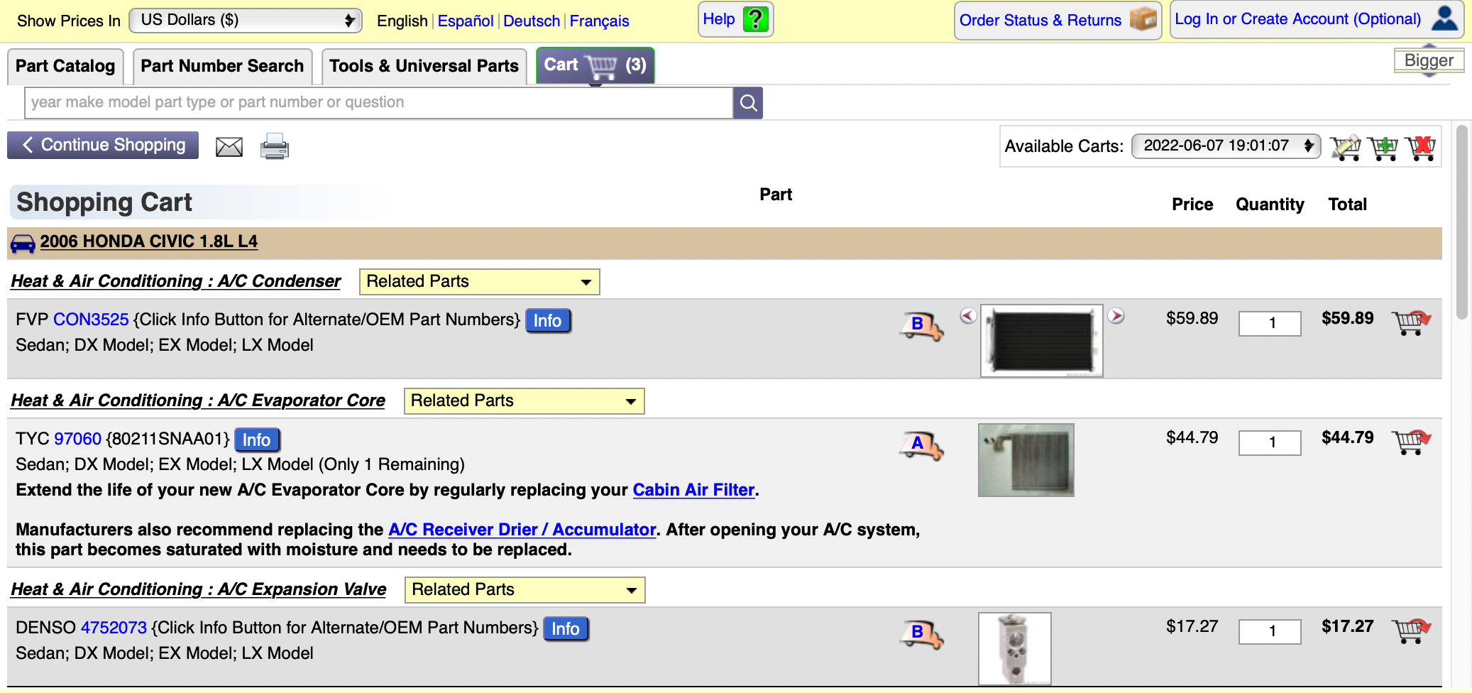This screenshot has height=693, width=1472.
Task: Open the Show Prices In currency dropdown
Action: [x=246, y=20]
